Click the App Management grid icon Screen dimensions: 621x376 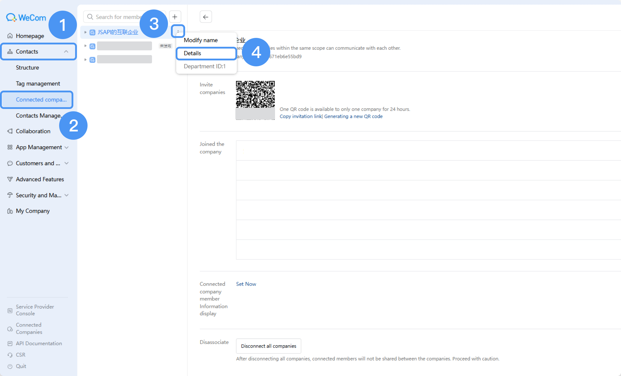(10, 147)
